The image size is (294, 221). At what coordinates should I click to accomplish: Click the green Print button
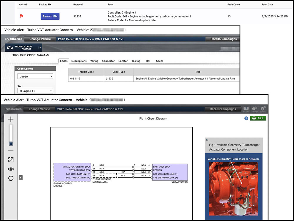click(258, 118)
